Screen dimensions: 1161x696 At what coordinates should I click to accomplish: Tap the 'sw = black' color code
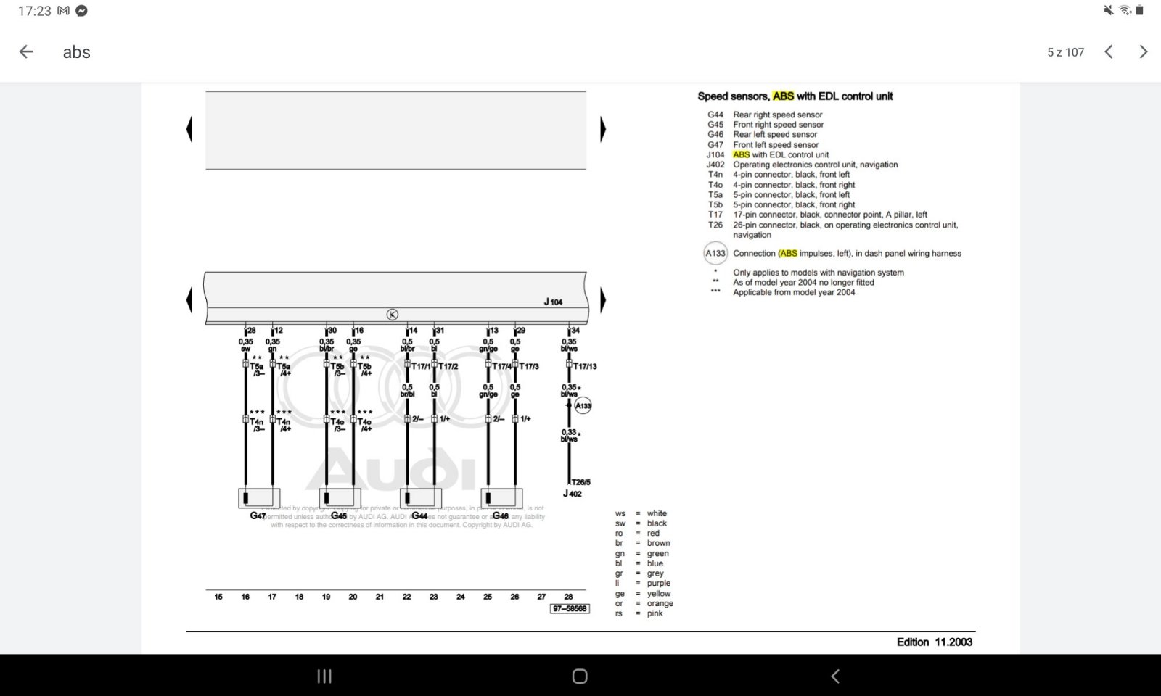coord(641,523)
